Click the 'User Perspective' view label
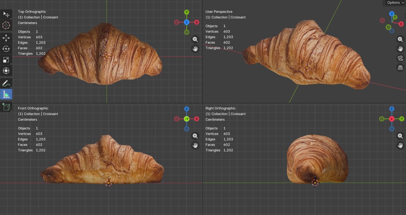The width and height of the screenshot is (406, 215). pos(219,11)
